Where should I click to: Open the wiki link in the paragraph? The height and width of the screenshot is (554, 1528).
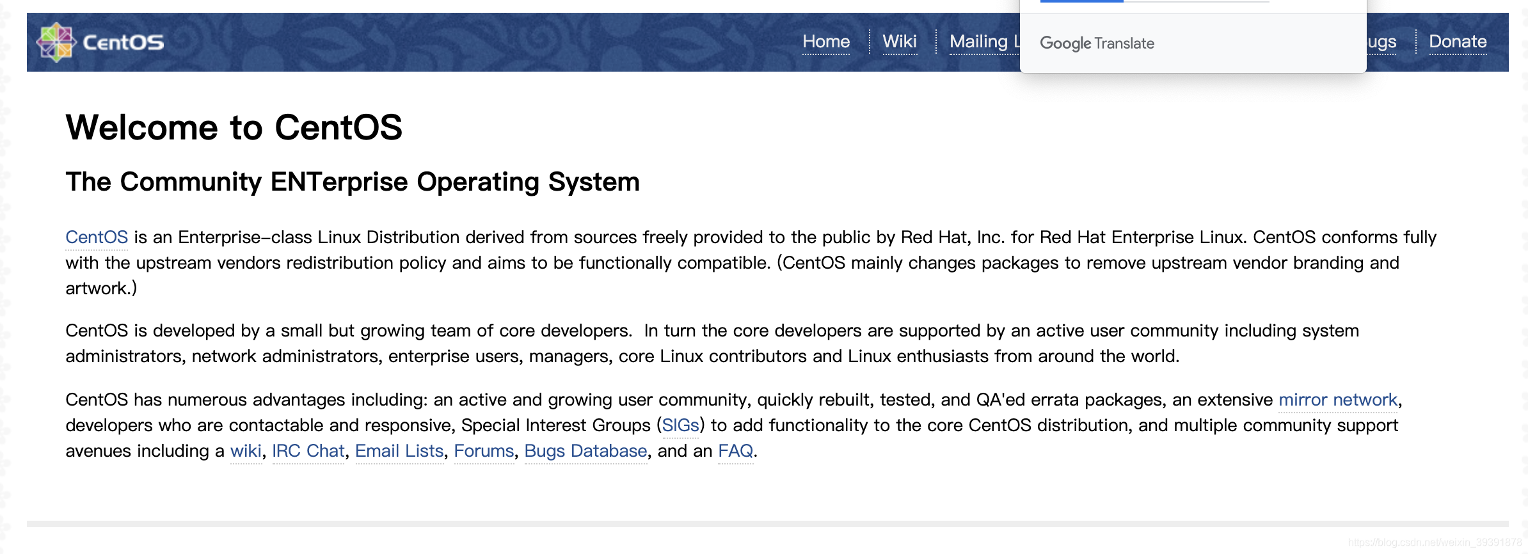(246, 451)
